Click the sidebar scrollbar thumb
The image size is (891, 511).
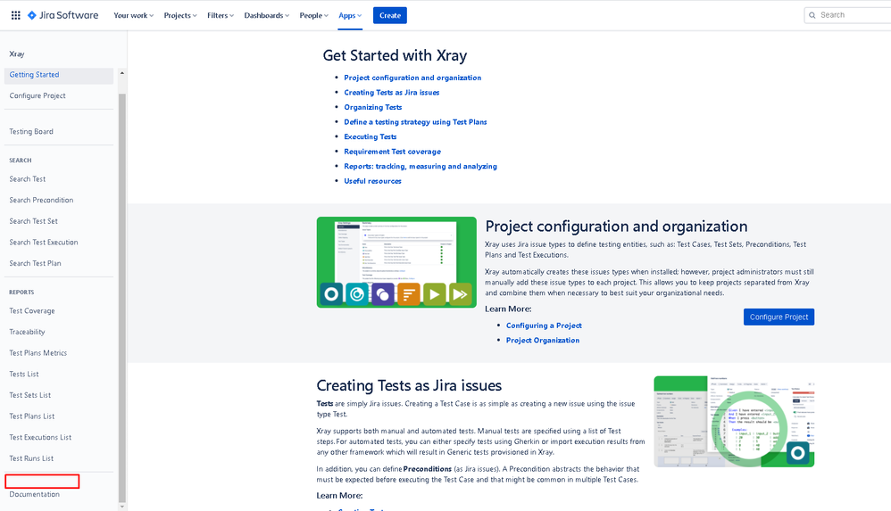point(122,297)
